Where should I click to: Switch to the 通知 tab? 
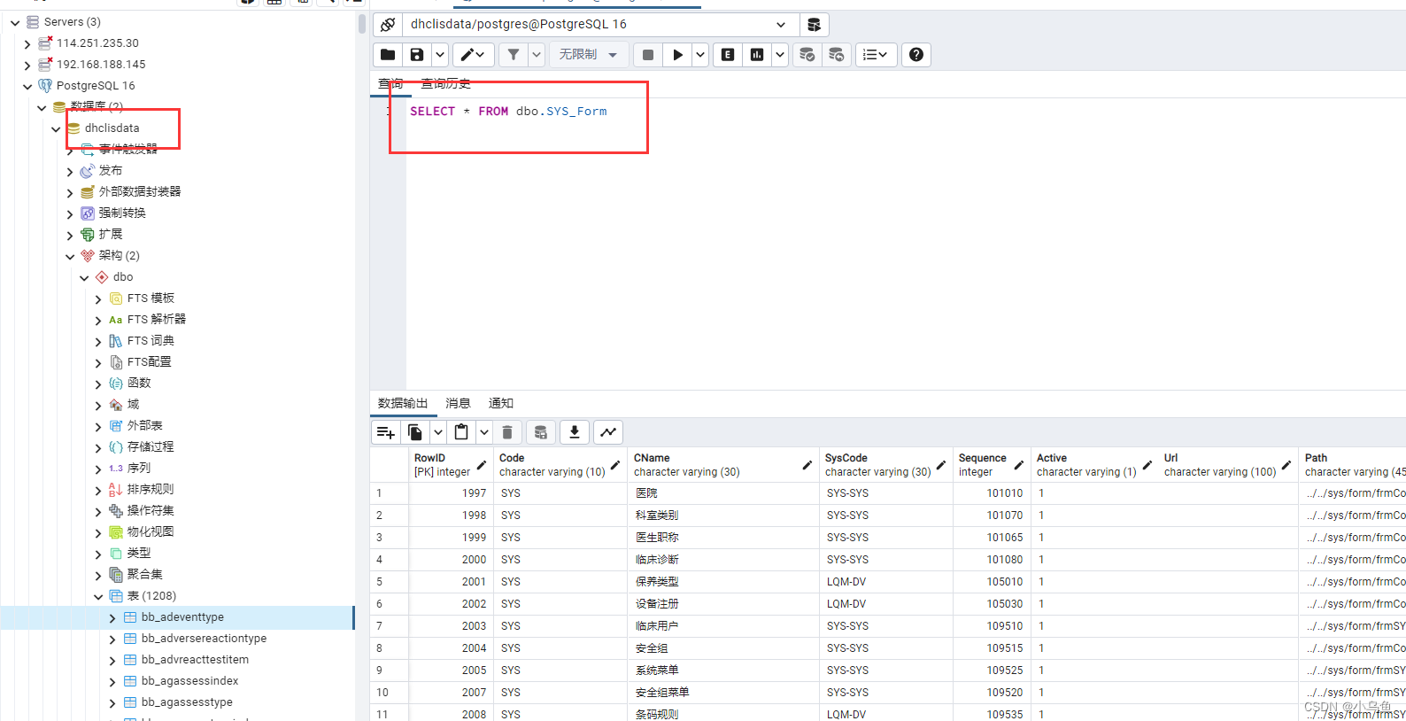[501, 403]
